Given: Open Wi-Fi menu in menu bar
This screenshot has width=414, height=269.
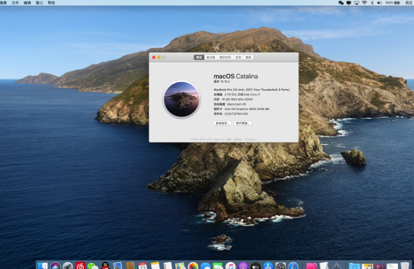Looking at the screenshot, I should (364, 3).
